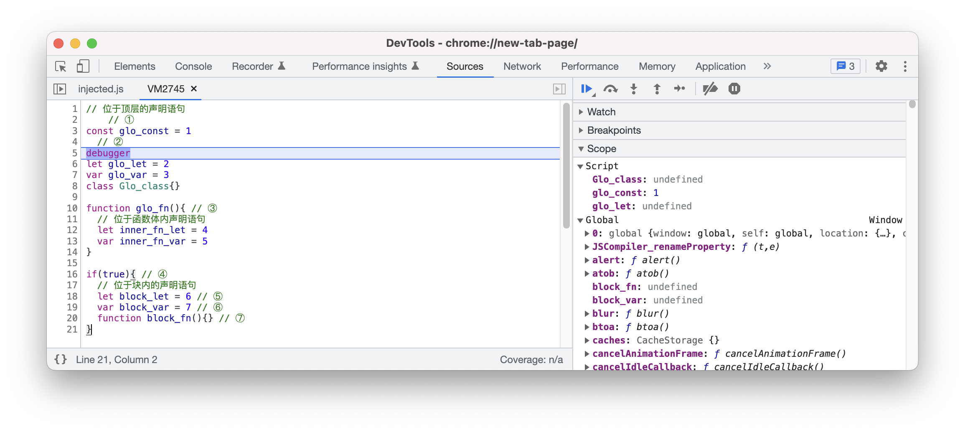The width and height of the screenshot is (965, 432).
Task: Hide the debugger sidebar icon
Action: click(x=559, y=89)
